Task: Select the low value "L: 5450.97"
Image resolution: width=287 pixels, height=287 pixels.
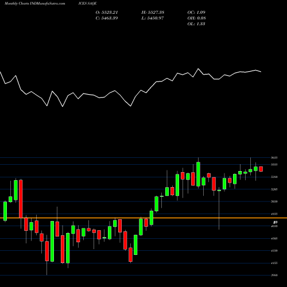Action: [153, 18]
